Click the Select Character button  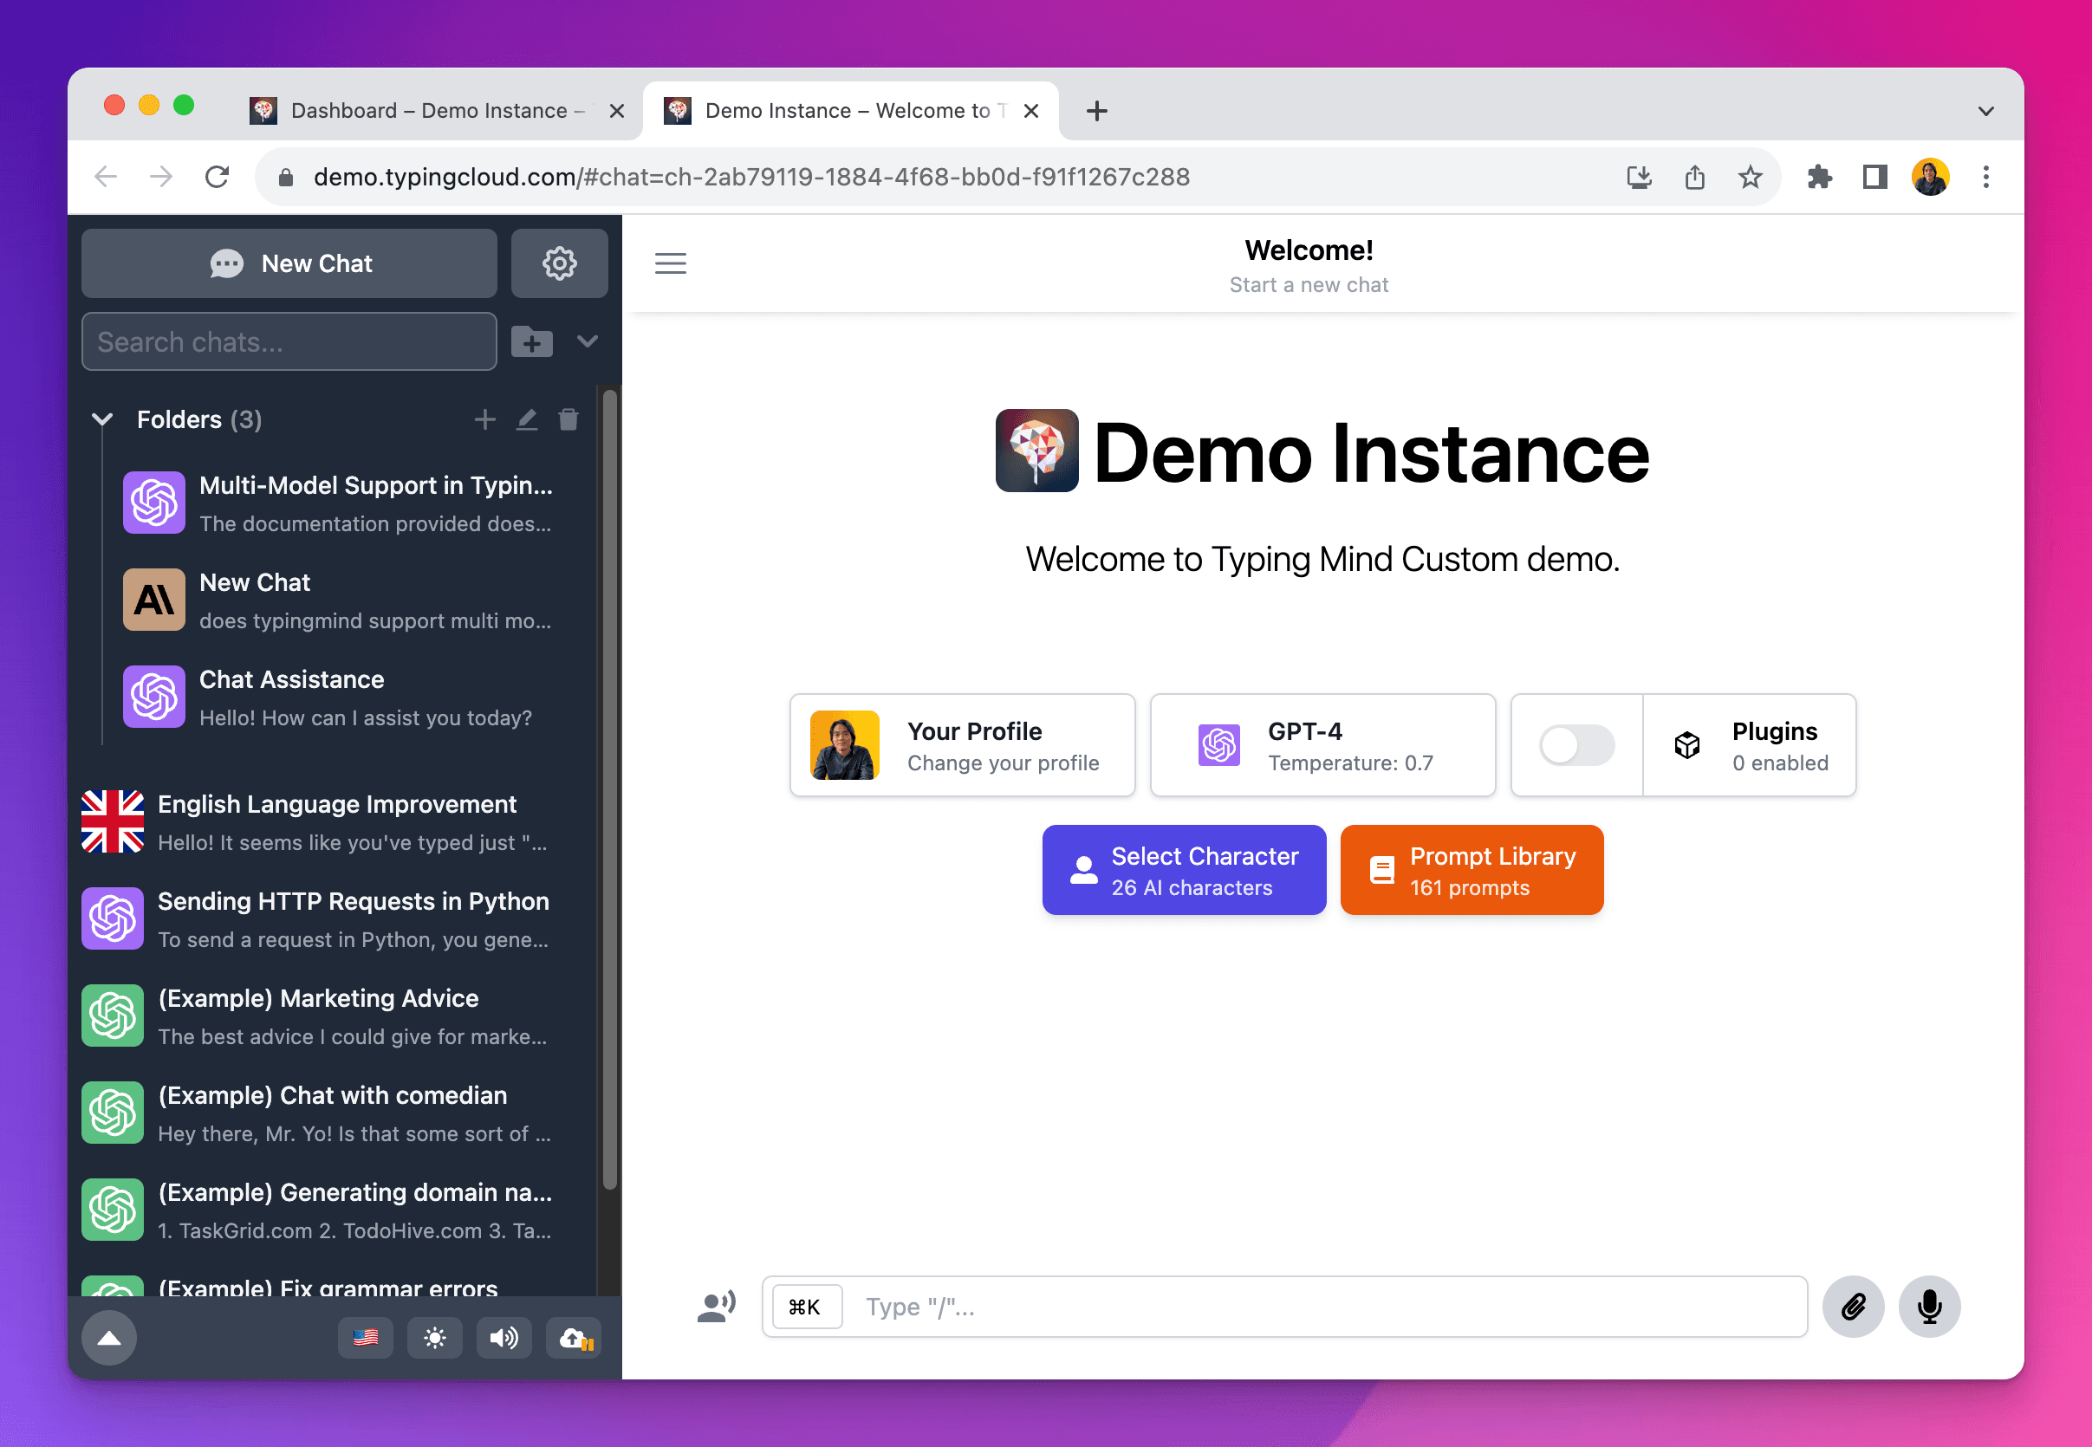[x=1184, y=869]
